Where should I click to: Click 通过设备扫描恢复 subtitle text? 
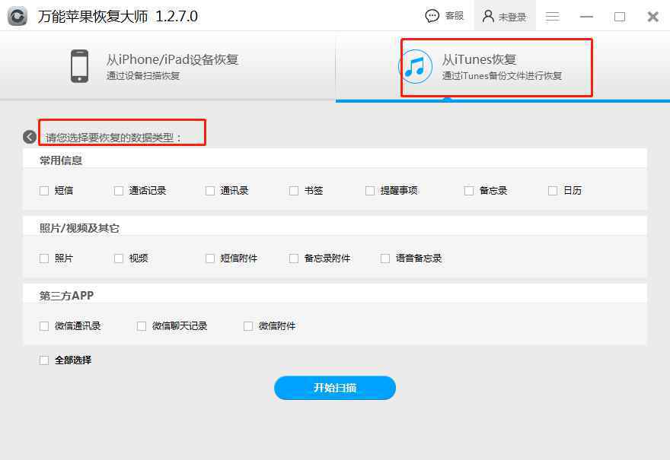(143, 76)
